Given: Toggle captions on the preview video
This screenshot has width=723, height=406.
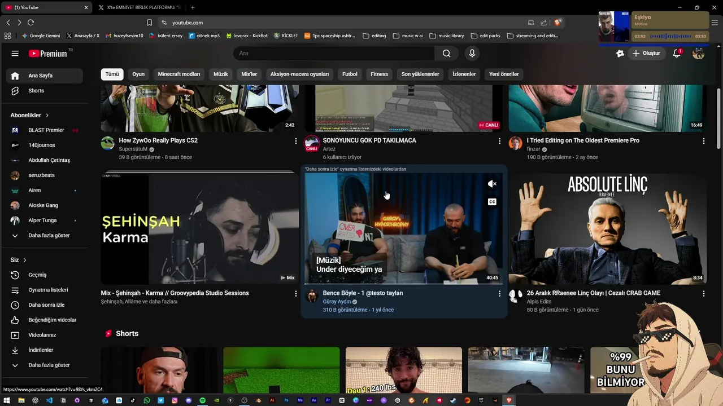Looking at the screenshot, I should point(492,202).
